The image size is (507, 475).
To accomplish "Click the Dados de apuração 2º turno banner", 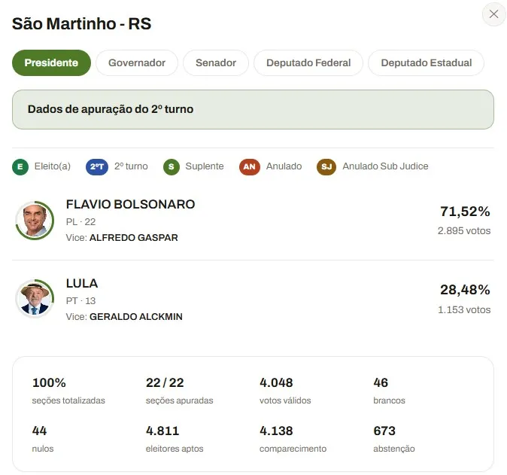I will click(x=253, y=109).
